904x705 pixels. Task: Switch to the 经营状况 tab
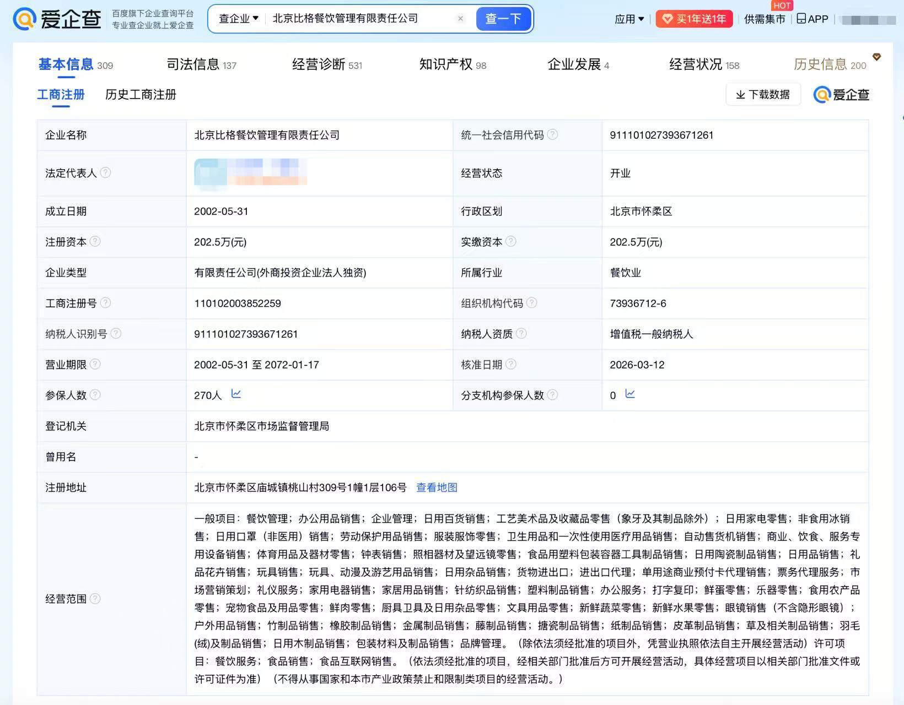click(x=704, y=65)
